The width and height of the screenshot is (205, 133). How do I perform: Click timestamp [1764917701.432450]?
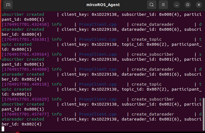click(x=25, y=24)
